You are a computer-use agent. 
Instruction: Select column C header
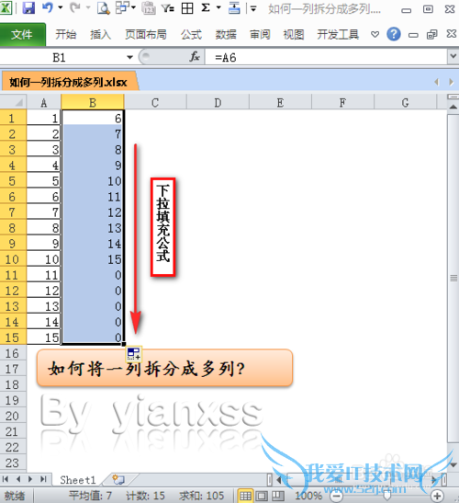tap(155, 103)
